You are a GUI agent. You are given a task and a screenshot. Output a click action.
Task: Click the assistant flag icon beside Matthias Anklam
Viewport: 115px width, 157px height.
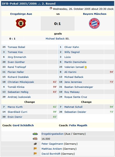pyautogui.click(x=35, y=149)
